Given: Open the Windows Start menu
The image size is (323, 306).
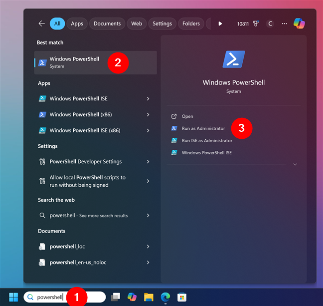Looking at the screenshot, I should pyautogui.click(x=13, y=297).
